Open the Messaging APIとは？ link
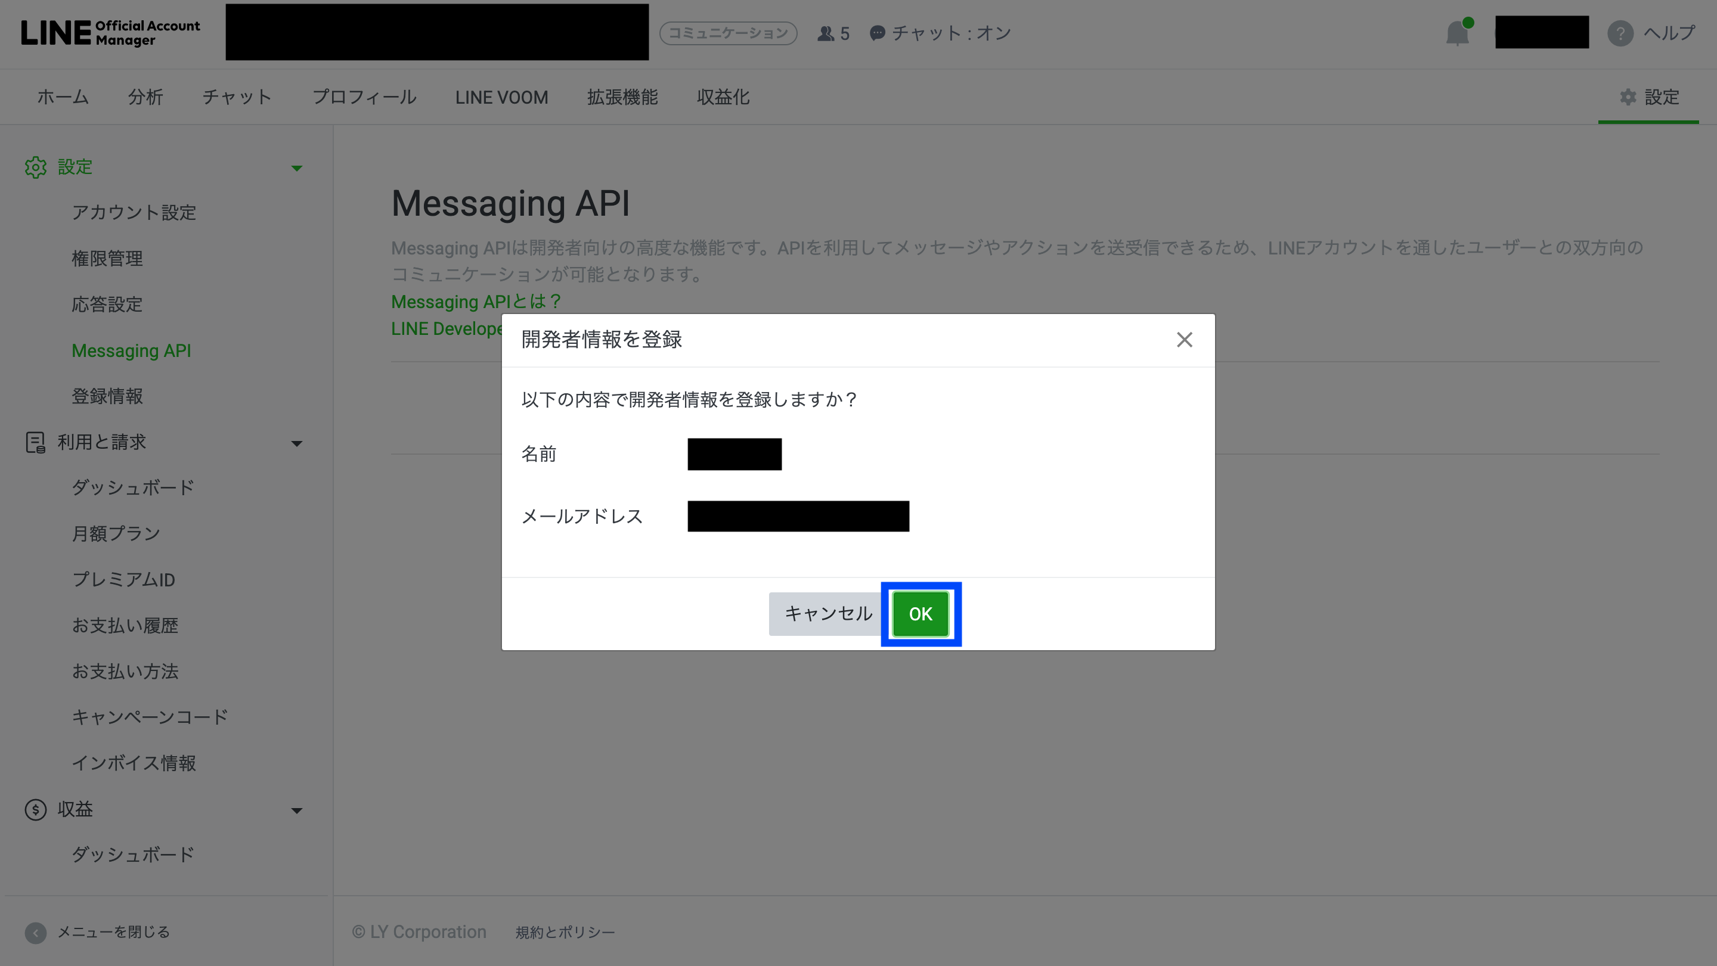 click(476, 302)
